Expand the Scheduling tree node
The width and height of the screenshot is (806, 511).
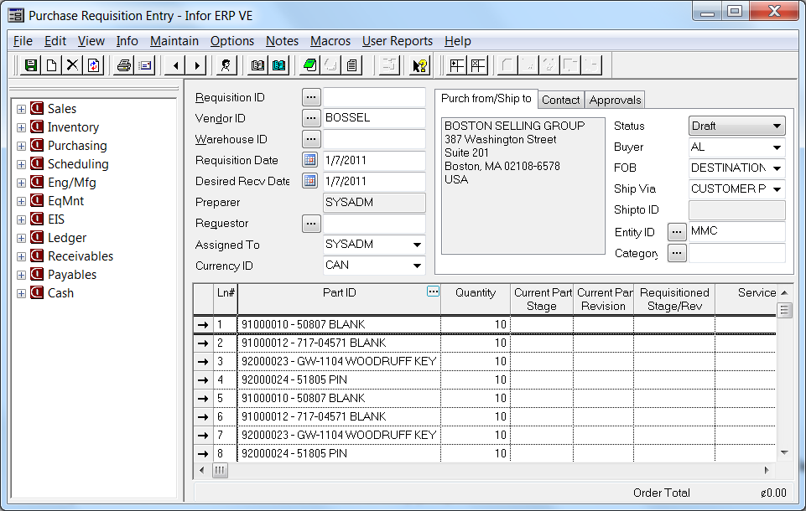(x=21, y=164)
